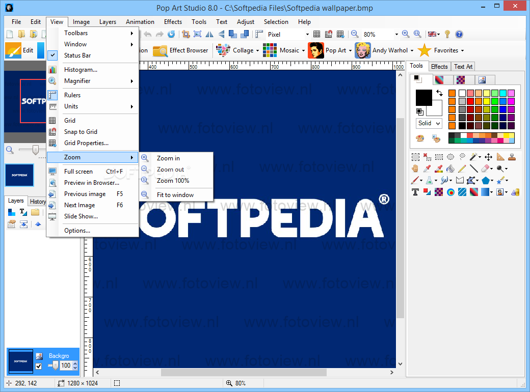Select the Eyedropper color picker tool
This screenshot has height=392, width=530.
pos(427,169)
